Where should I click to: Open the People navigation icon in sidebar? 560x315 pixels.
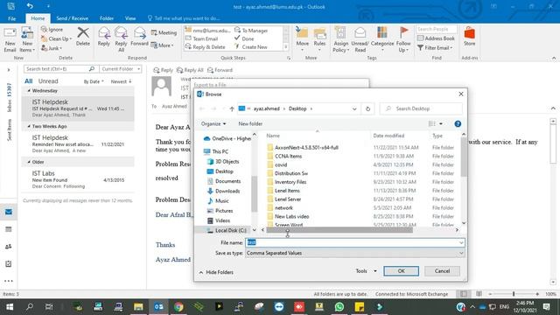tap(9, 247)
